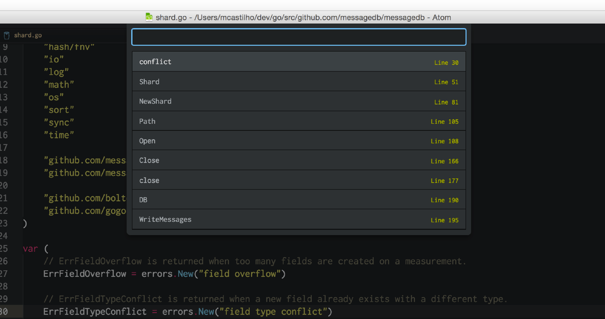
Task: Click gutter line number 25
Action: 4,248
